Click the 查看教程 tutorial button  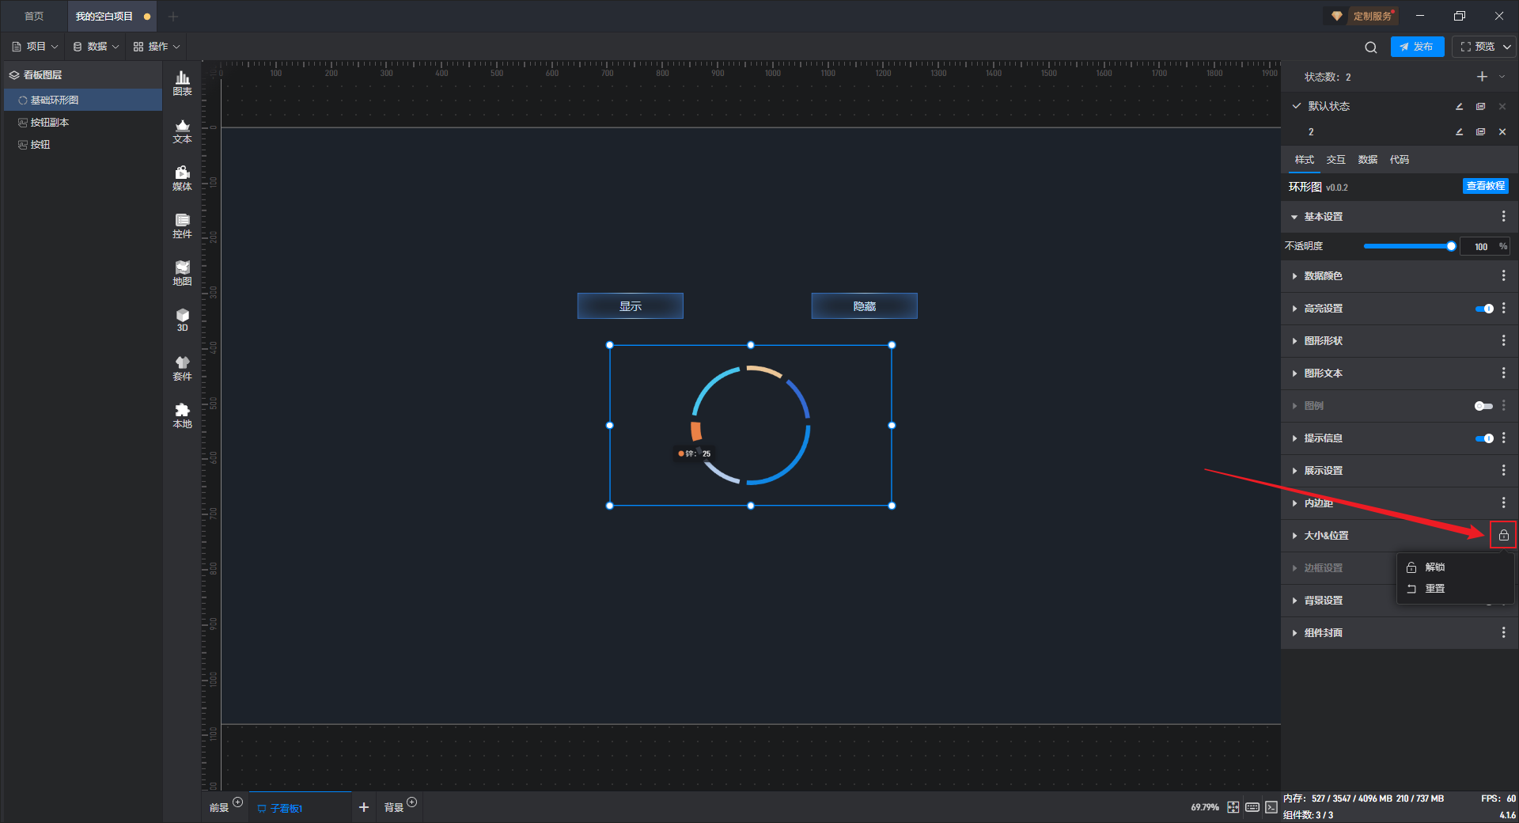1485,186
